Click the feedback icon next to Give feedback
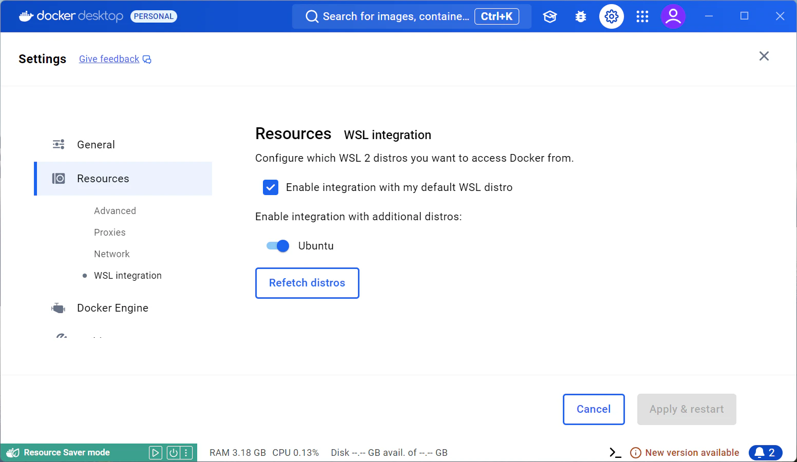Viewport: 797px width, 462px height. click(x=147, y=60)
